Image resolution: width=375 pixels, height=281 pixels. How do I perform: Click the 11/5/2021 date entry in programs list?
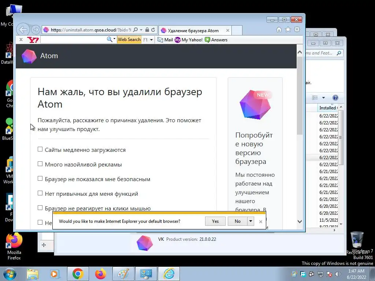tap(328, 220)
